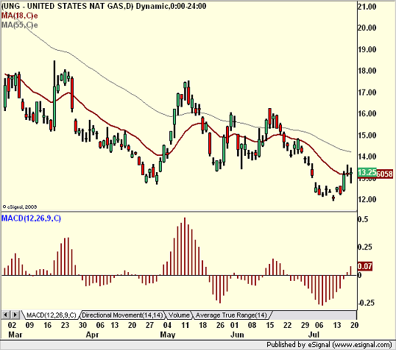Viewport: 396px width, 350px height.
Task: Select the MACD(12,26,9,C) tab
Action: pyautogui.click(x=52, y=315)
